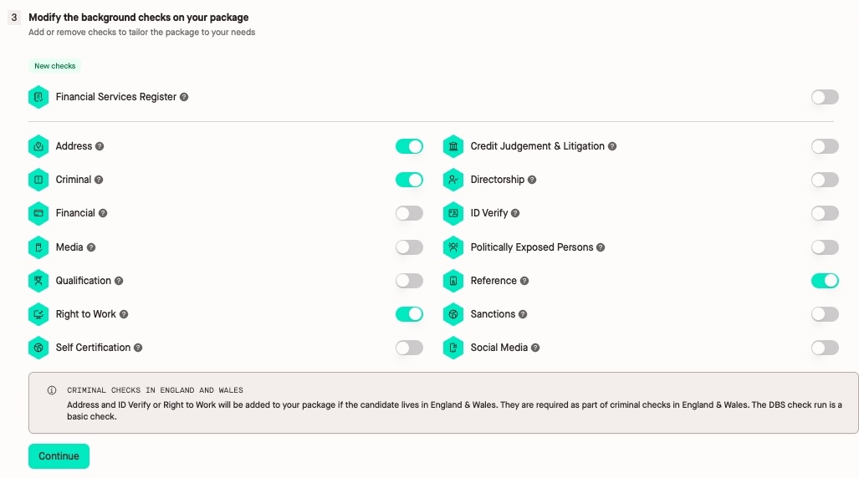Turn on Media check toggle
Image resolution: width=859 pixels, height=478 pixels.
(409, 247)
